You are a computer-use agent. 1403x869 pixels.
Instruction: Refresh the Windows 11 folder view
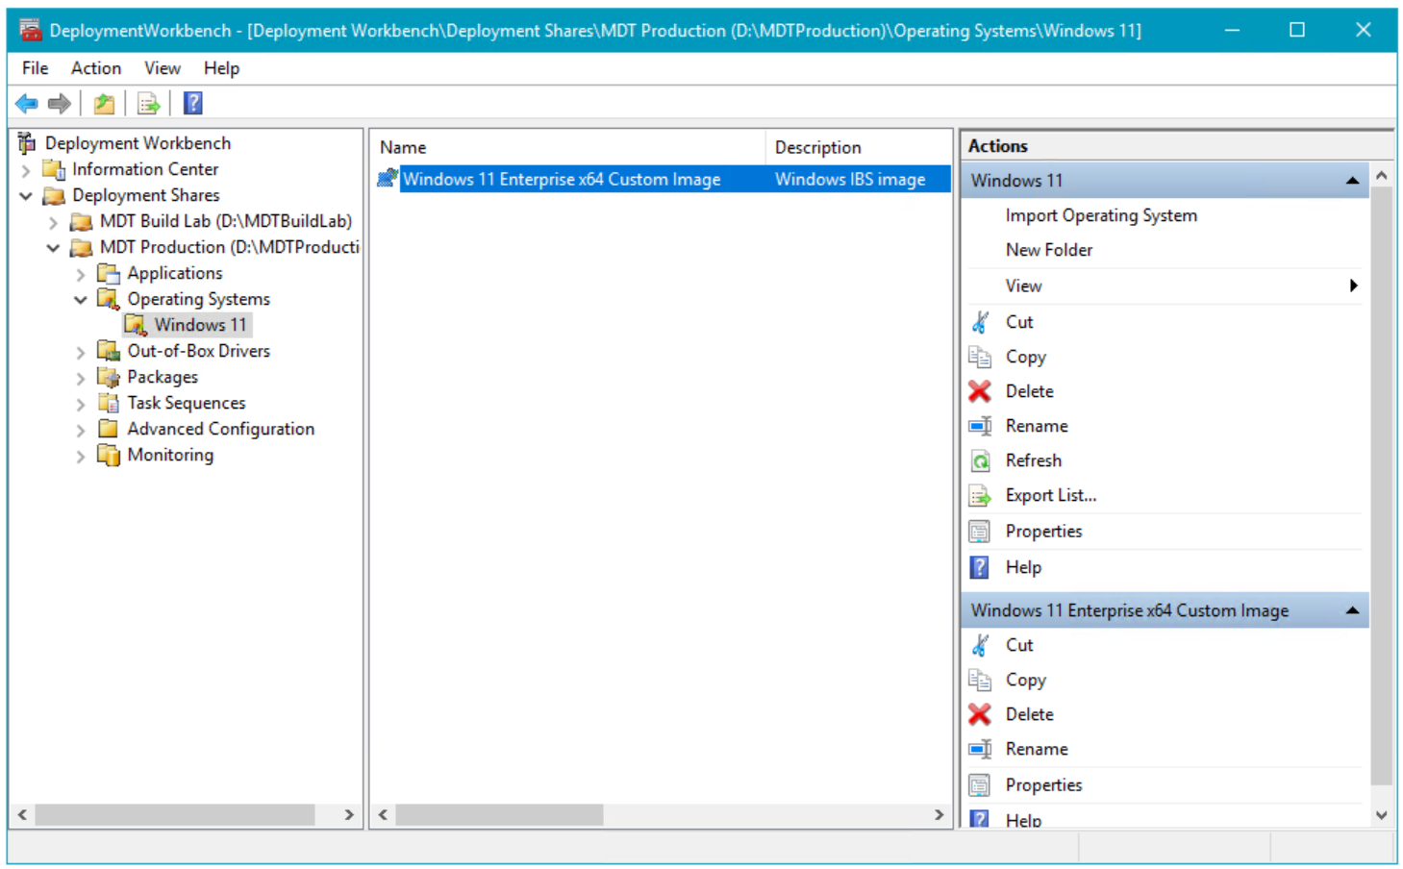(x=1033, y=460)
